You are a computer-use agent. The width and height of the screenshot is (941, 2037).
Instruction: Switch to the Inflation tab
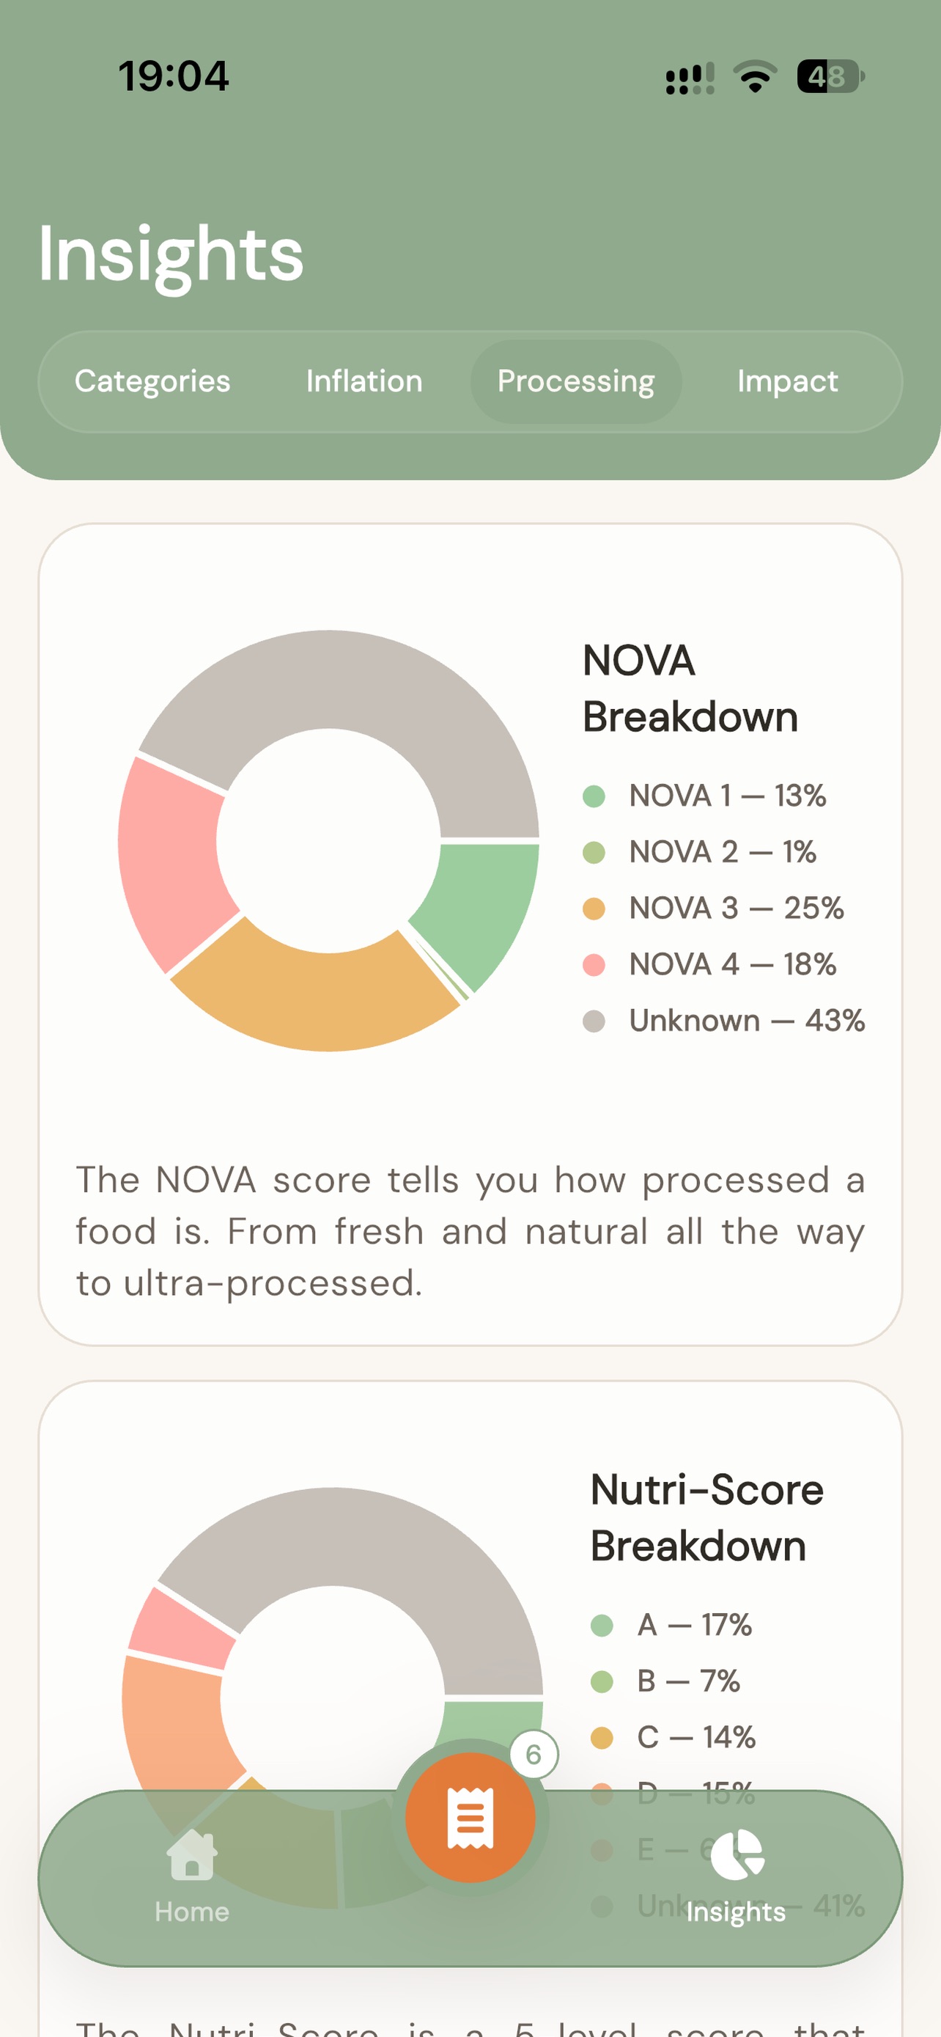(364, 381)
